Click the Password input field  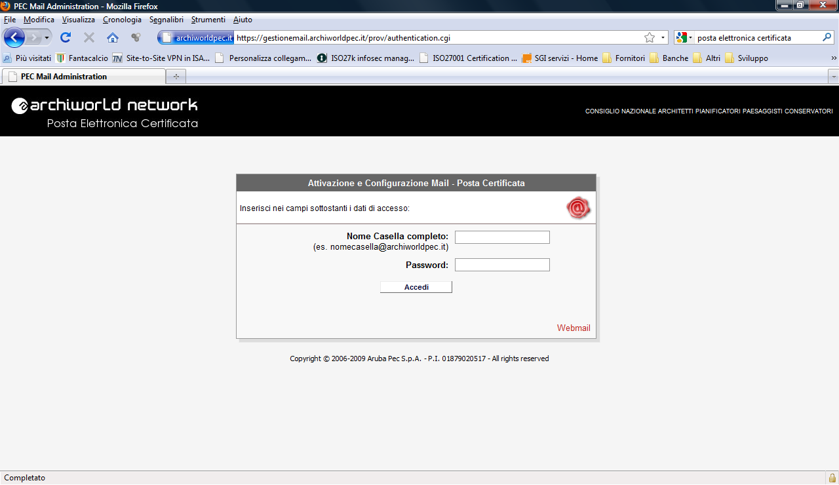point(502,265)
